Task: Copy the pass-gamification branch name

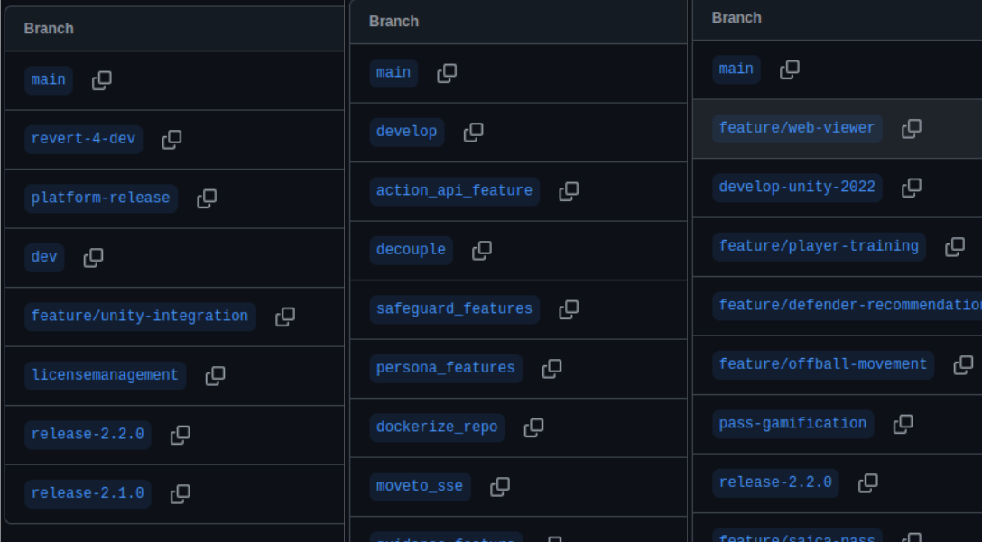Action: (x=903, y=424)
